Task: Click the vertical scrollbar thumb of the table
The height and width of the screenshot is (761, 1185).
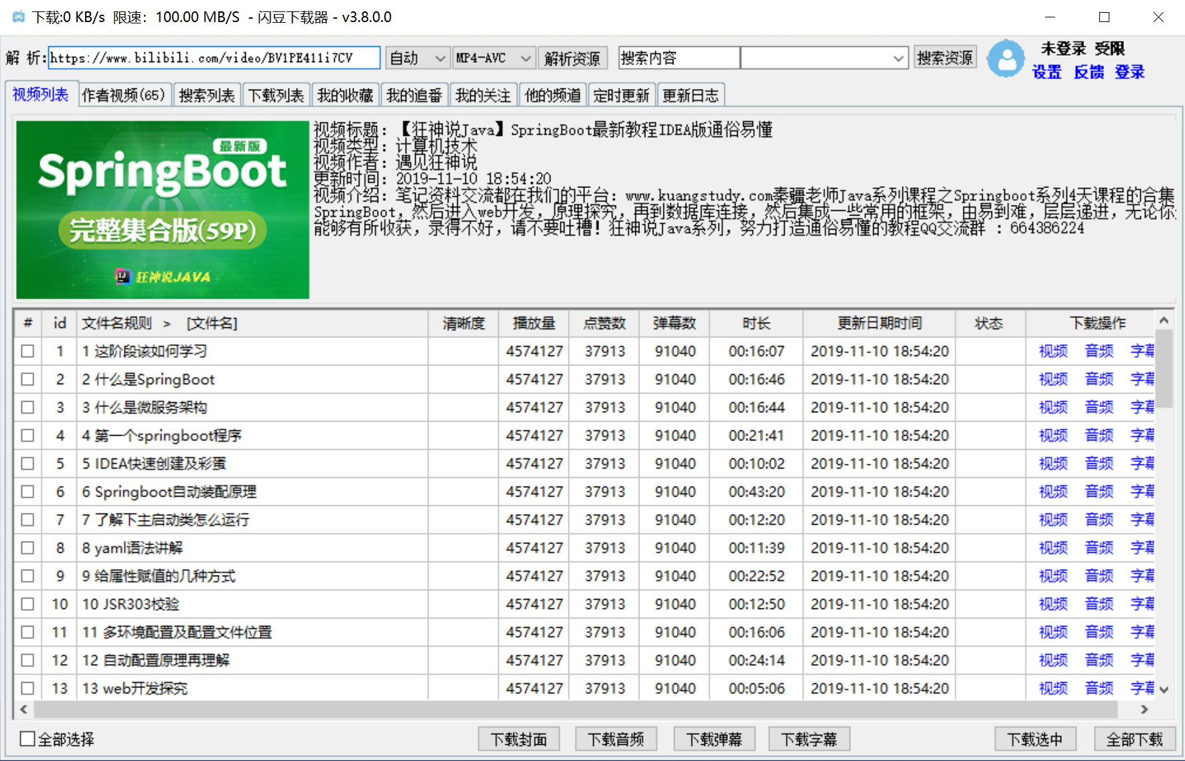Action: click(x=1164, y=368)
